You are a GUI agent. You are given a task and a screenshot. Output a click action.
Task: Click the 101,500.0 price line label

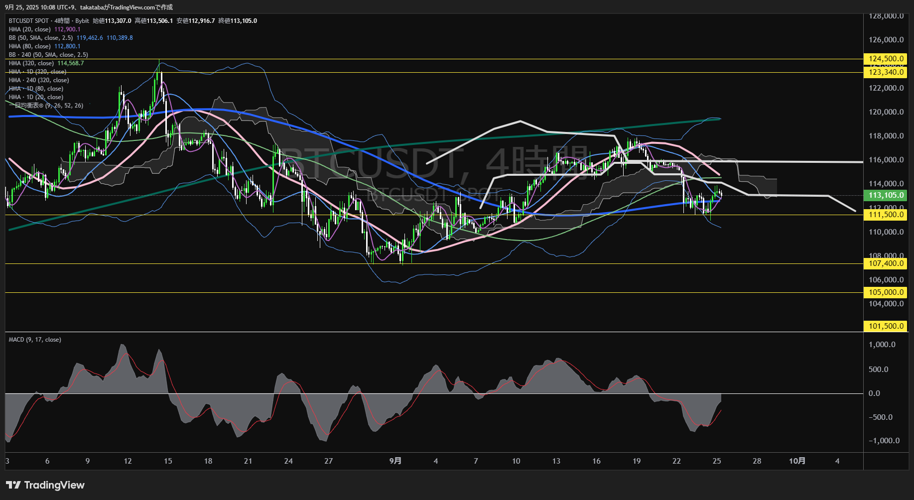(886, 326)
